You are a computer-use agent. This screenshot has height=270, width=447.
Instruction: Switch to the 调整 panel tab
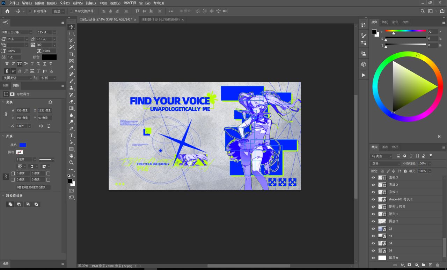tap(6, 85)
